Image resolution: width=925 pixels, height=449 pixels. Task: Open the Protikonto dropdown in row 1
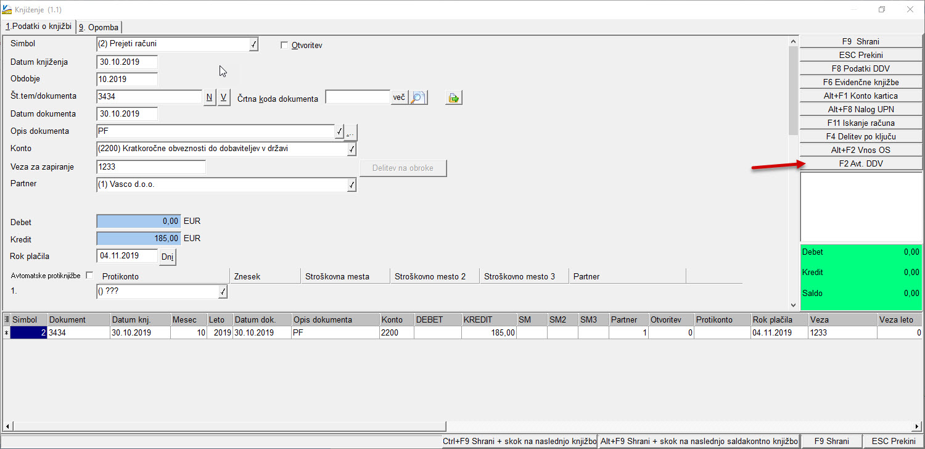click(x=223, y=292)
